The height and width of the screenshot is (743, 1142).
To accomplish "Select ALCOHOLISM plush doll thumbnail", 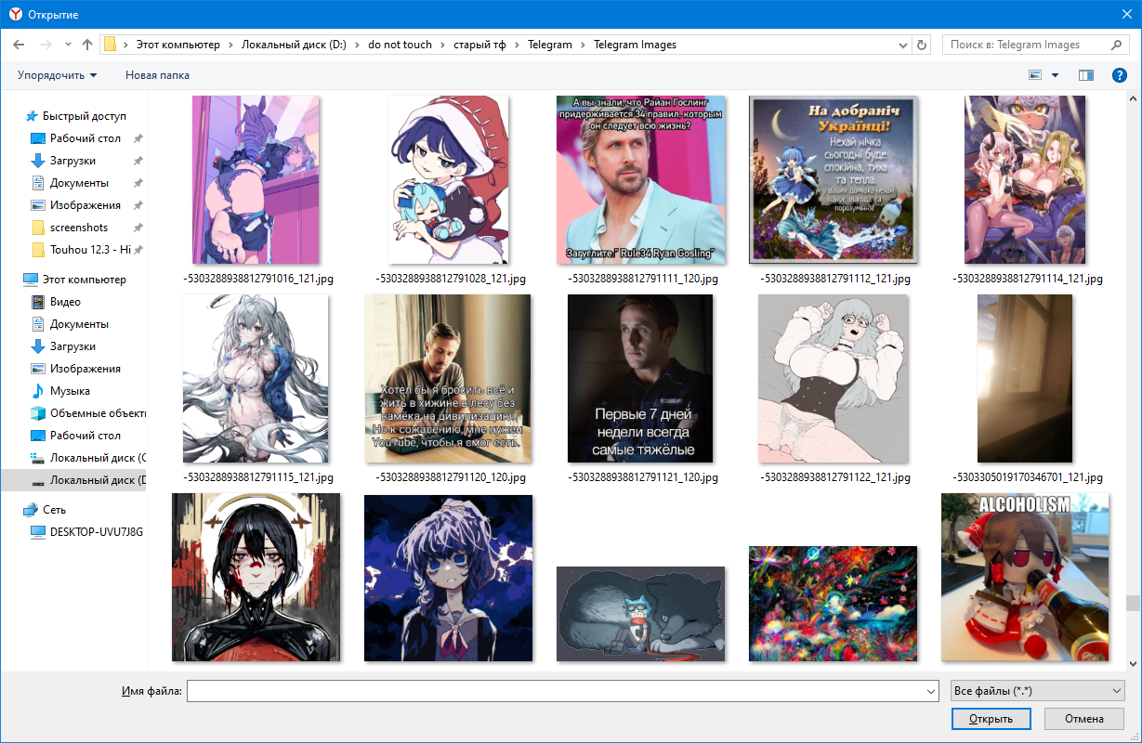I will click(1025, 577).
